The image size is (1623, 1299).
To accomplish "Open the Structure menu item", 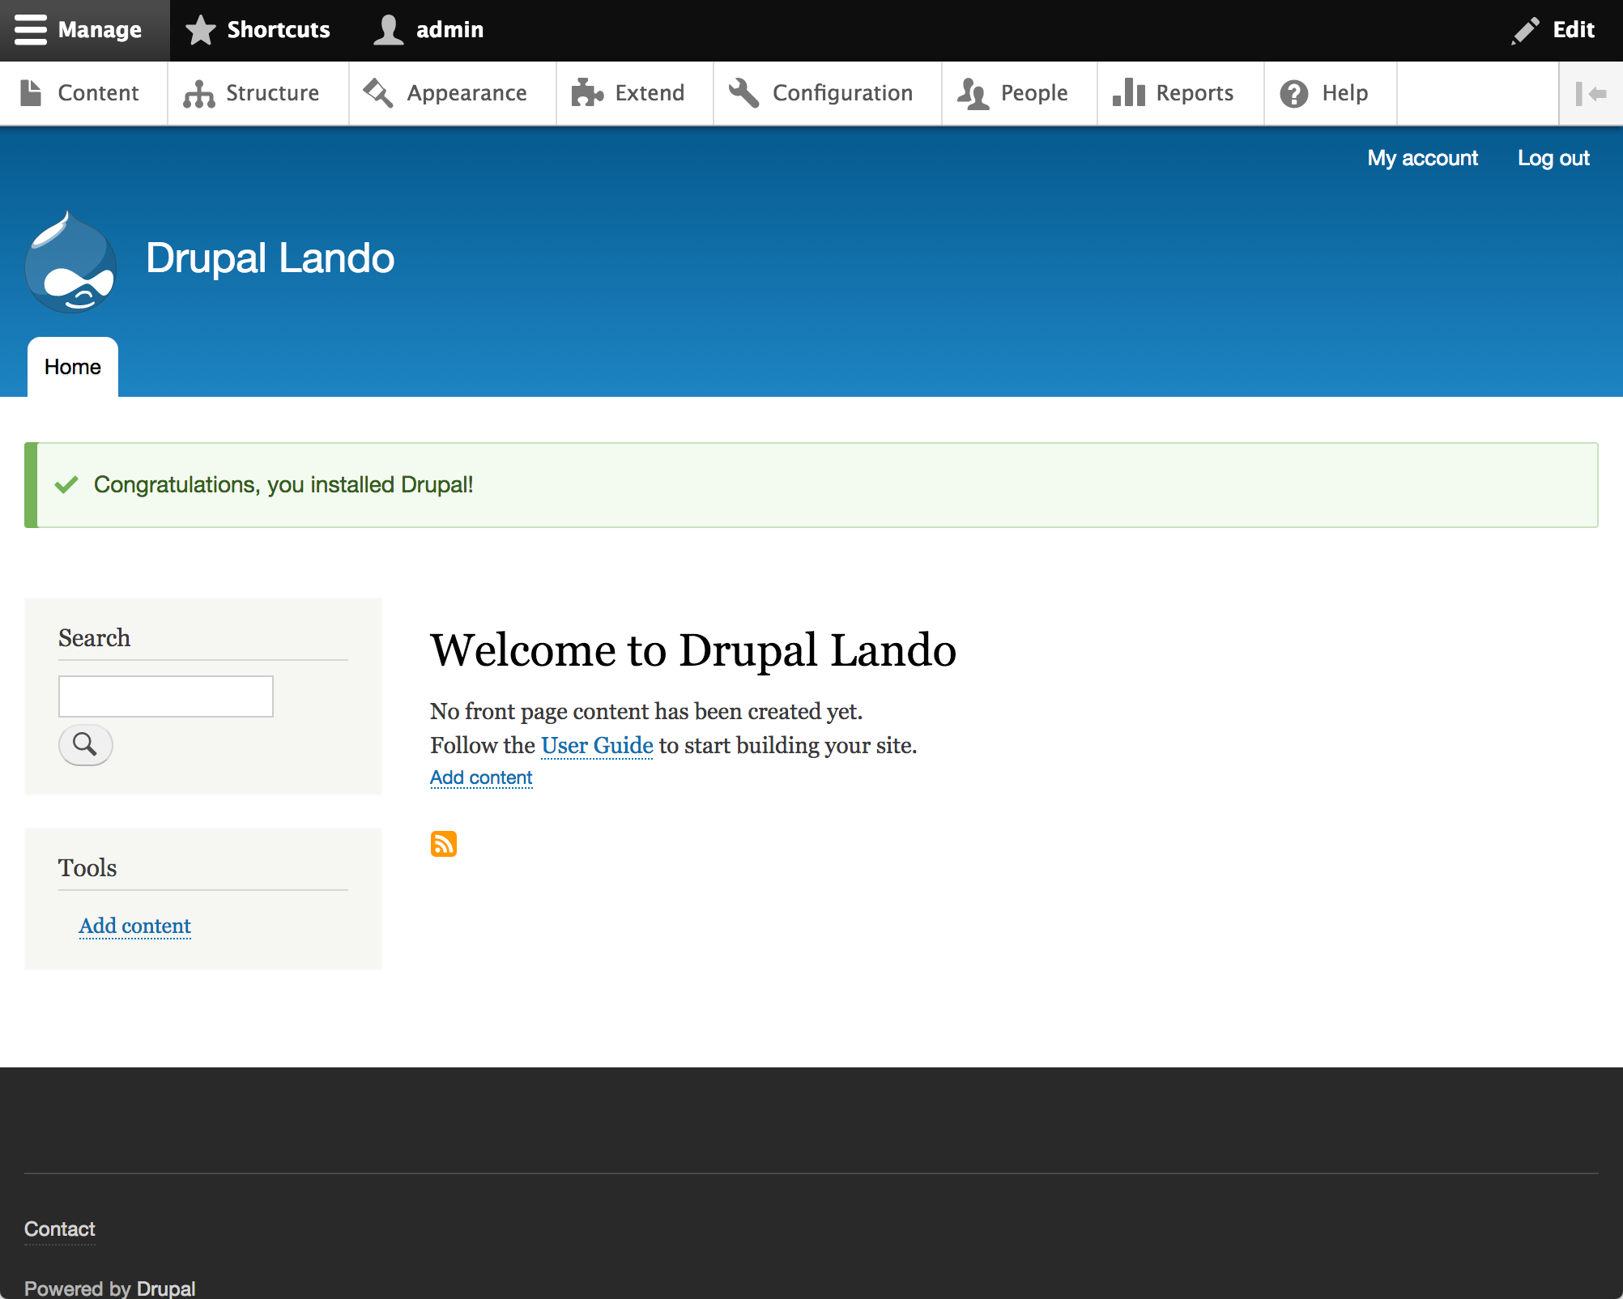I will coord(252,93).
